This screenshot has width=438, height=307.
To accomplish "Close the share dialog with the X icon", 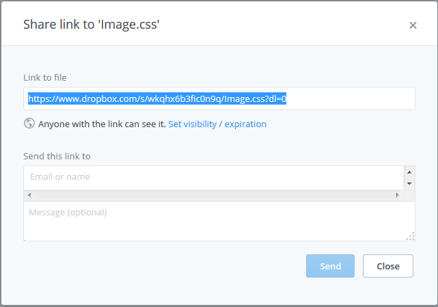I will pyautogui.click(x=413, y=25).
